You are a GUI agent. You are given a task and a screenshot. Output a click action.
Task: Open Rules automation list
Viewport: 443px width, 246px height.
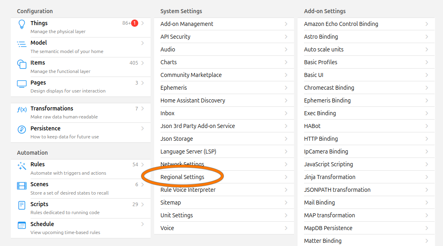pyautogui.click(x=80, y=169)
